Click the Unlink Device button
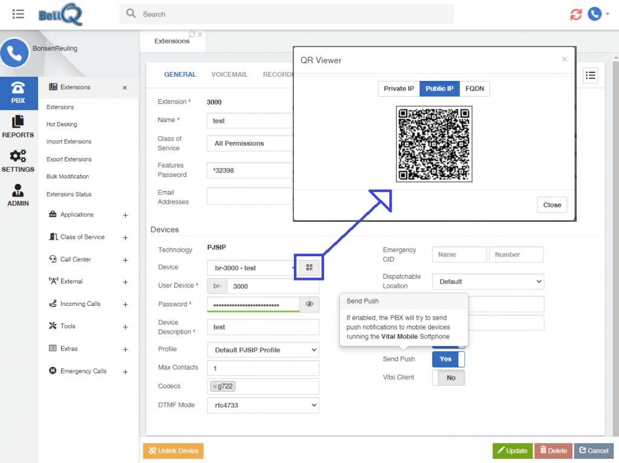This screenshot has height=463, width=619. click(x=173, y=451)
